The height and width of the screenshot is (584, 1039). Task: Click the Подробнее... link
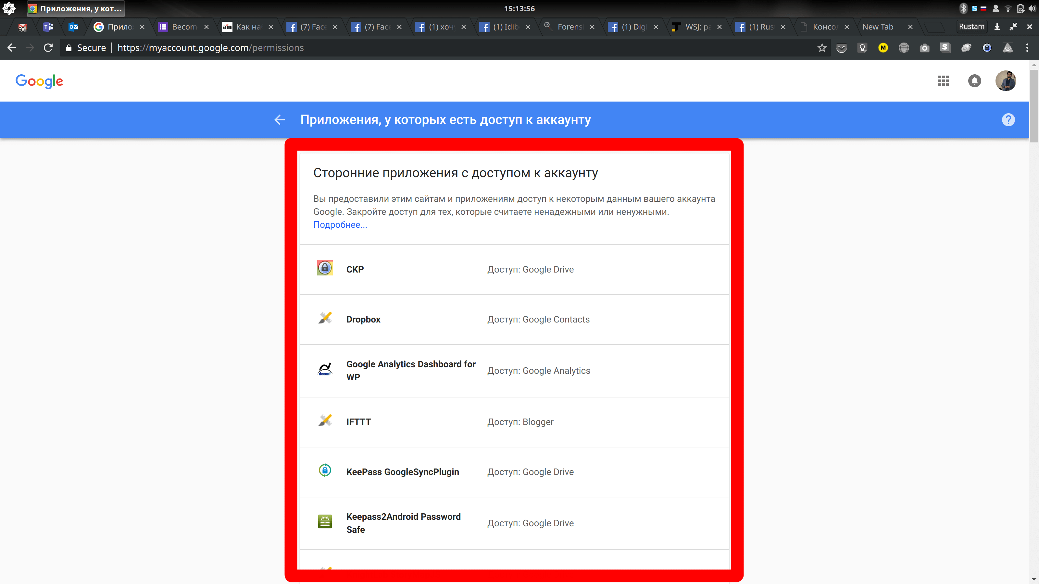coord(340,225)
